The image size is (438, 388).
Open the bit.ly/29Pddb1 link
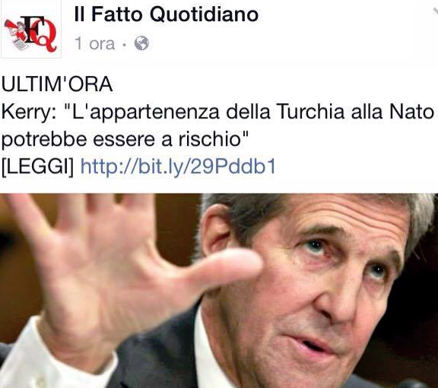point(178,166)
